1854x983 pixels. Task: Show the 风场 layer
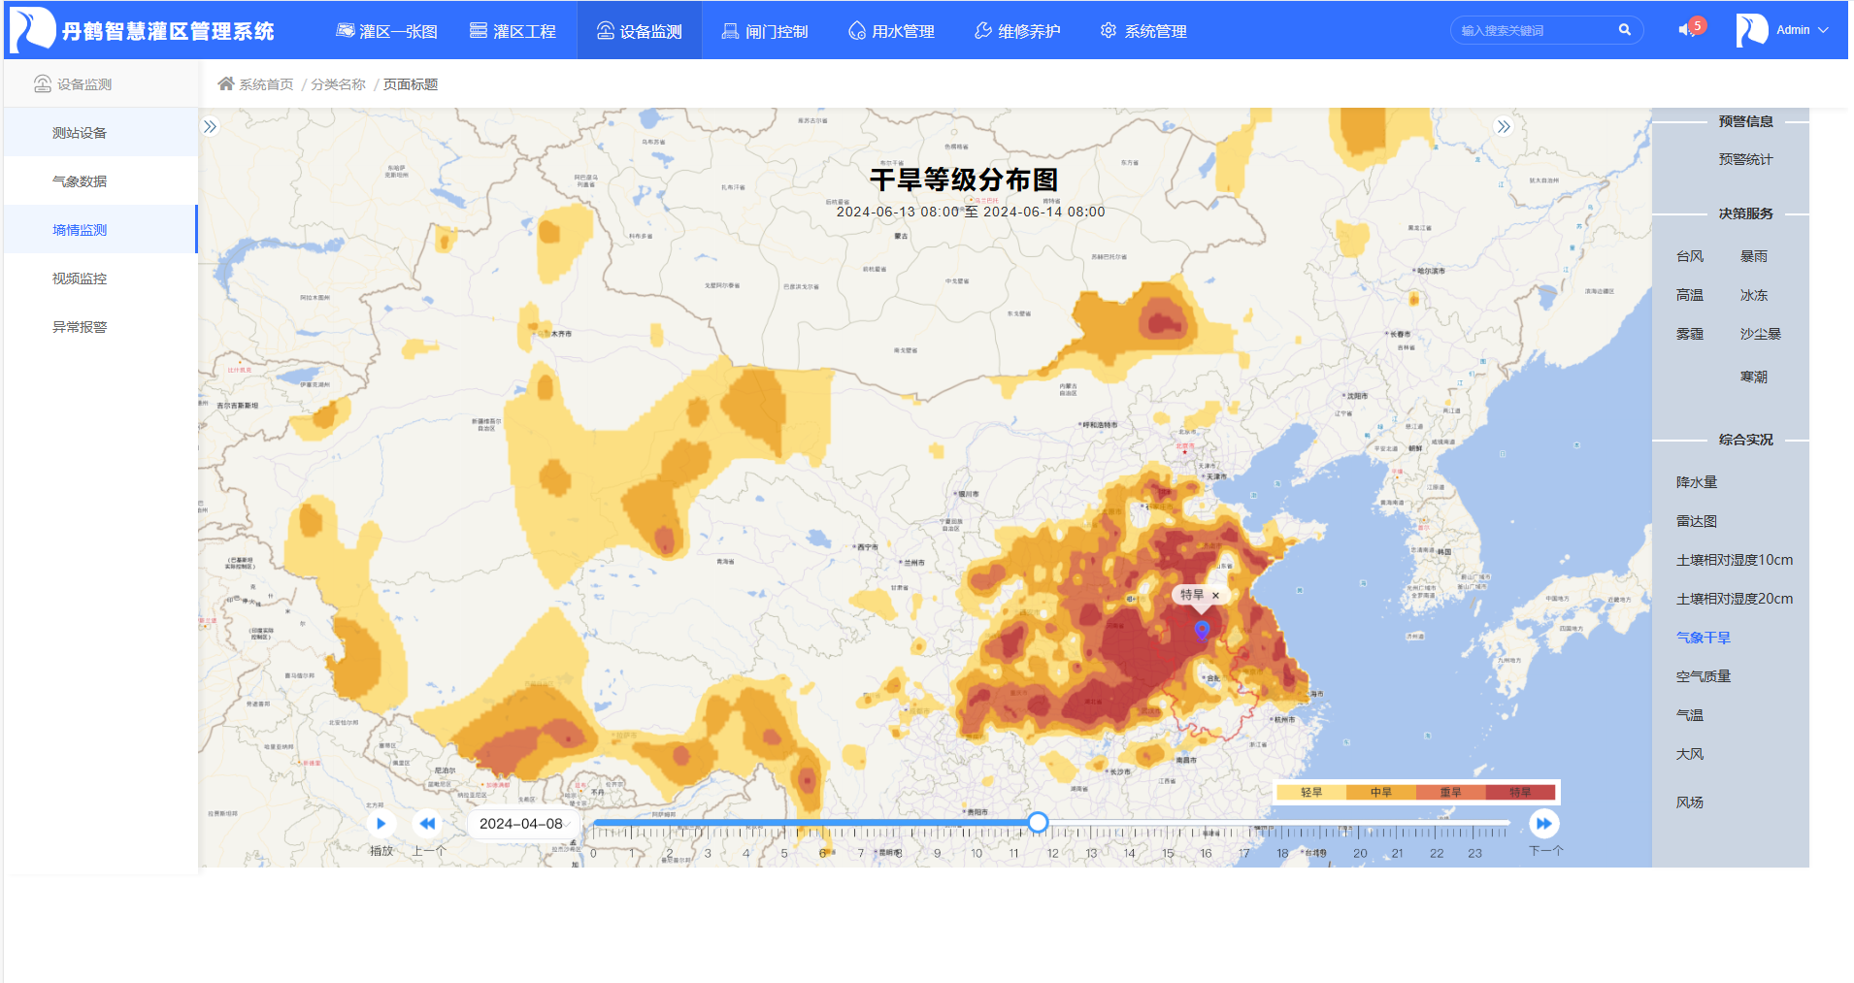[1690, 803]
